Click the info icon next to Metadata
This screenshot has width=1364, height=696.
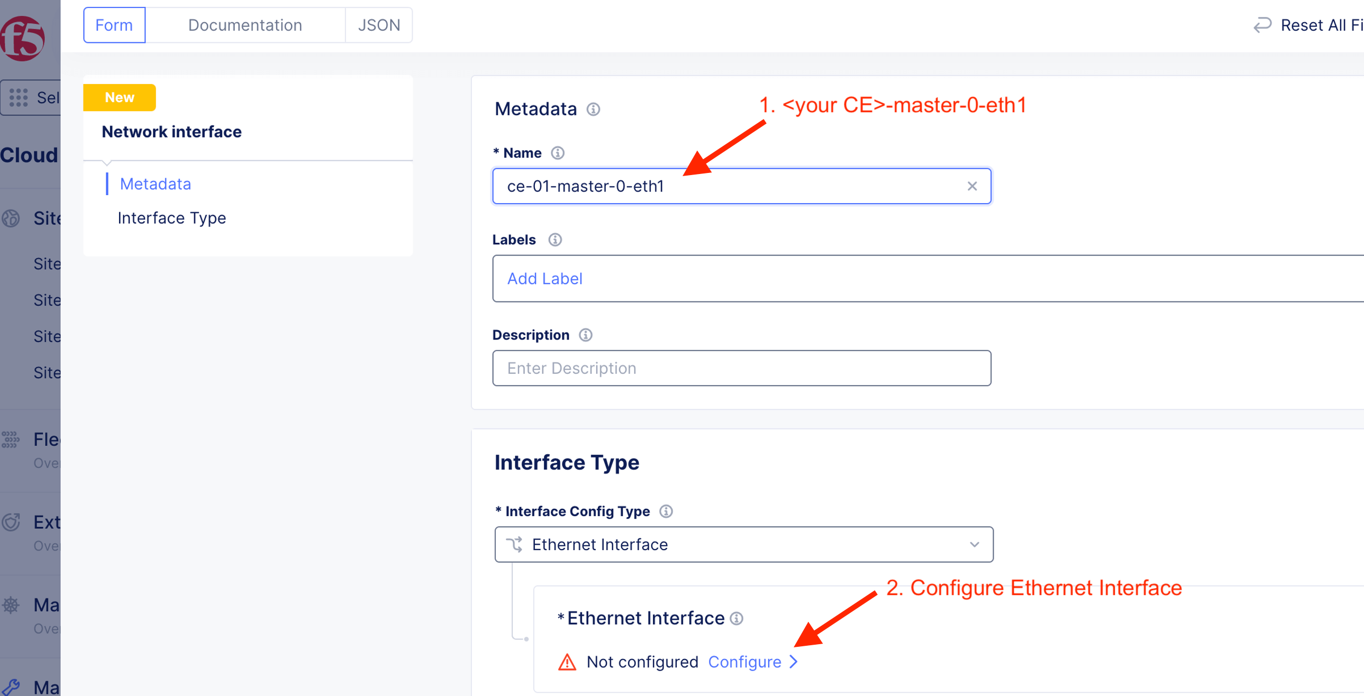(593, 109)
